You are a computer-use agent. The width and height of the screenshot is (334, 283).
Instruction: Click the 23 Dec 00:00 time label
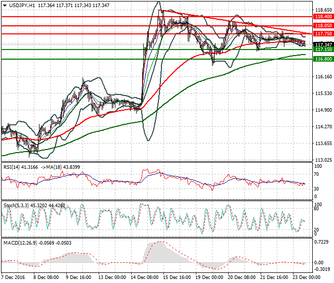(x=307, y=277)
